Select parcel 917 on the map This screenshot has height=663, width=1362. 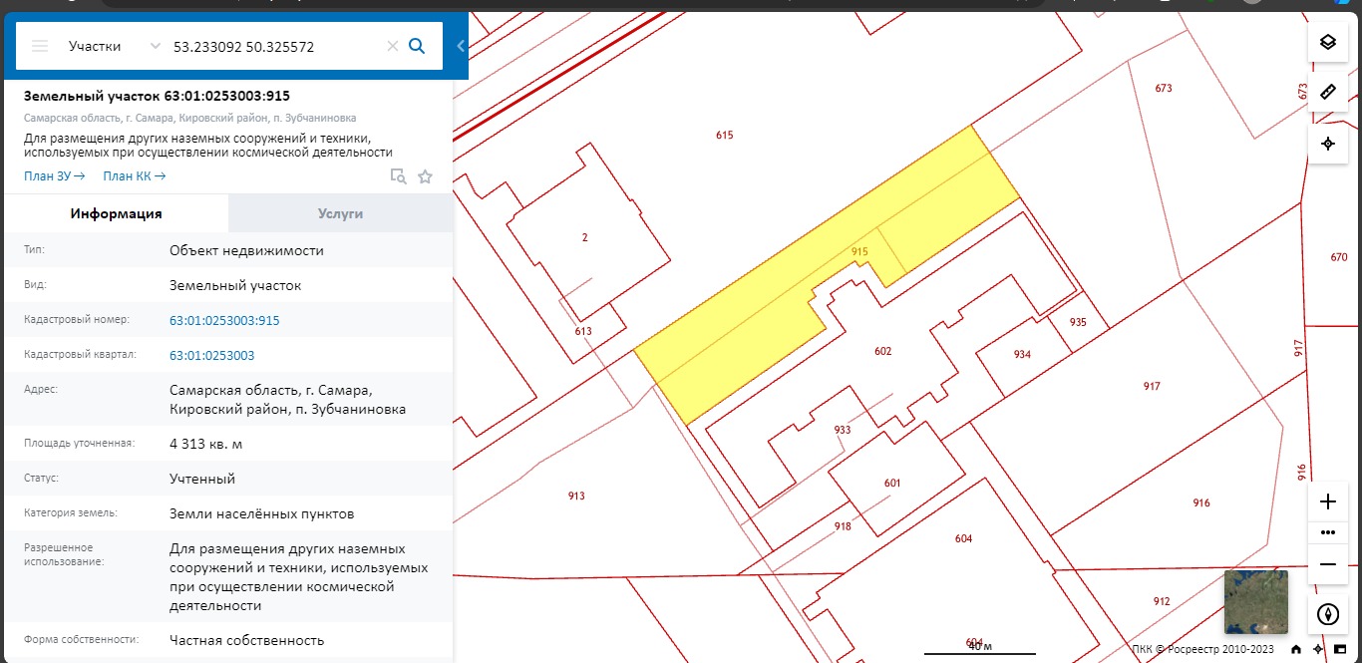pyautogui.click(x=1152, y=386)
